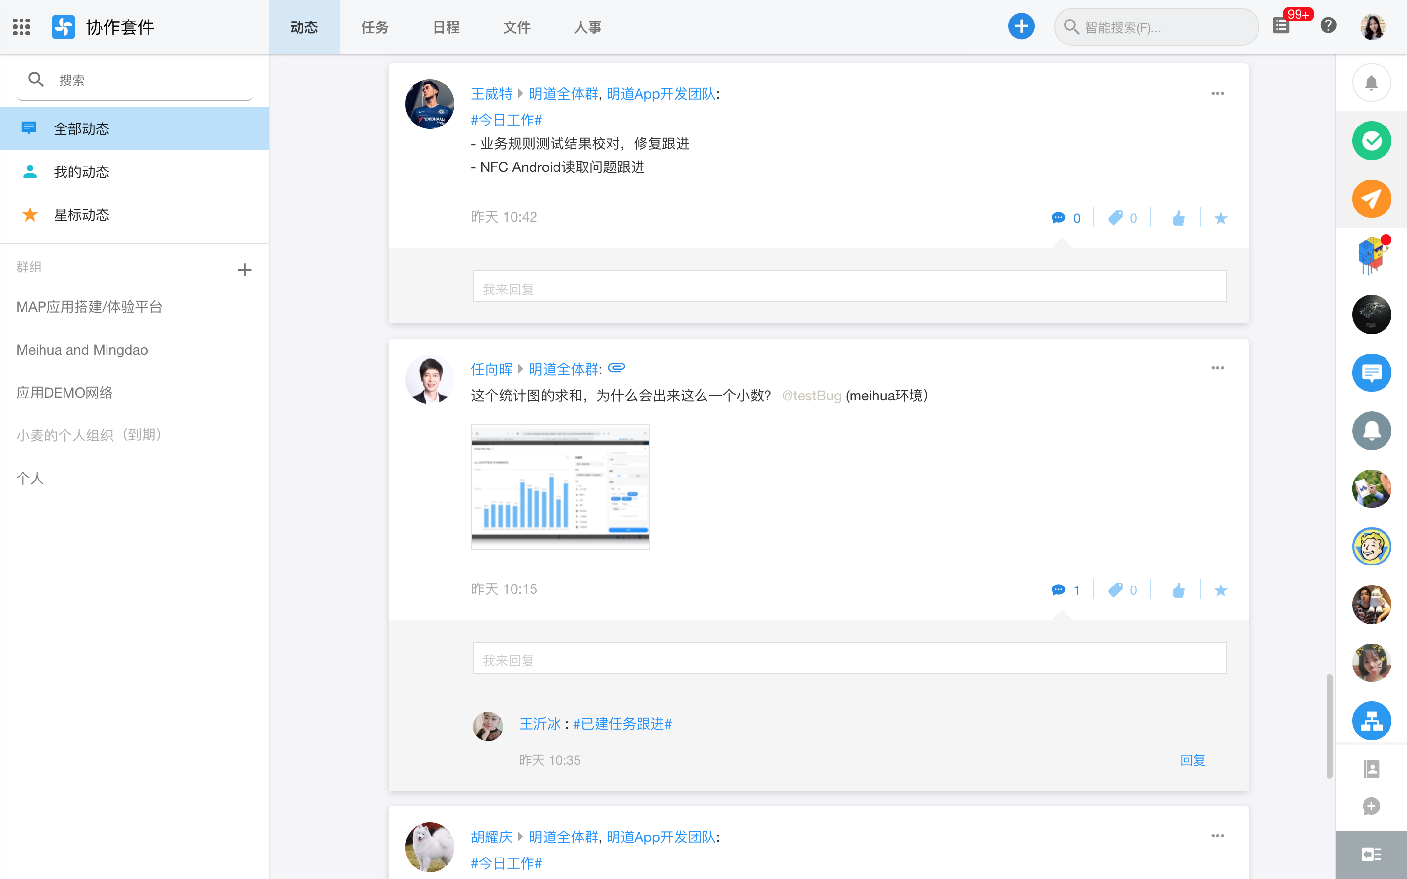
Task: Add a new group with plus icon
Action: (x=245, y=270)
